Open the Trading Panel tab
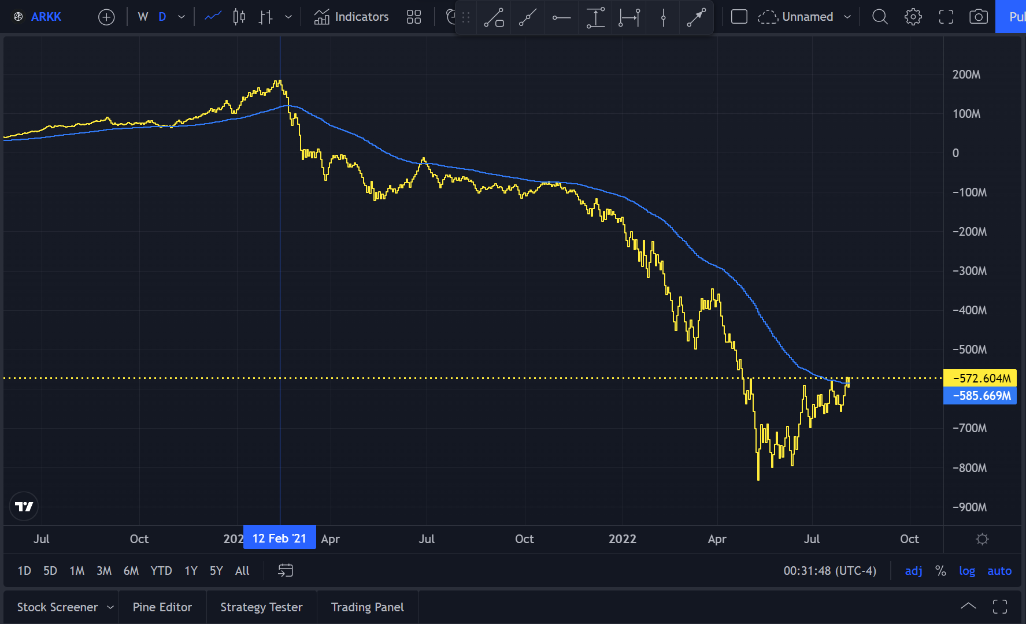Viewport: 1026px width, 624px height. (x=368, y=607)
